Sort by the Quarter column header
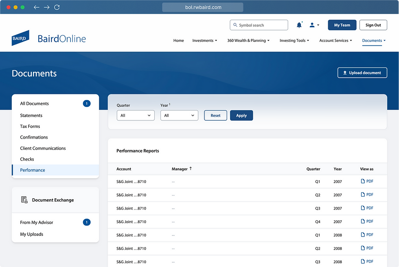This screenshot has height=267, width=399. point(313,169)
